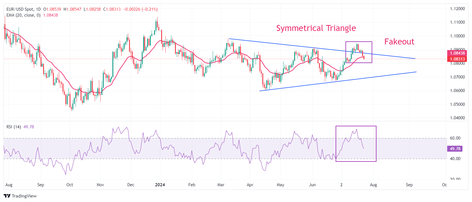
Task: Click the 60.00 RSI axis level label
Action: click(455, 138)
